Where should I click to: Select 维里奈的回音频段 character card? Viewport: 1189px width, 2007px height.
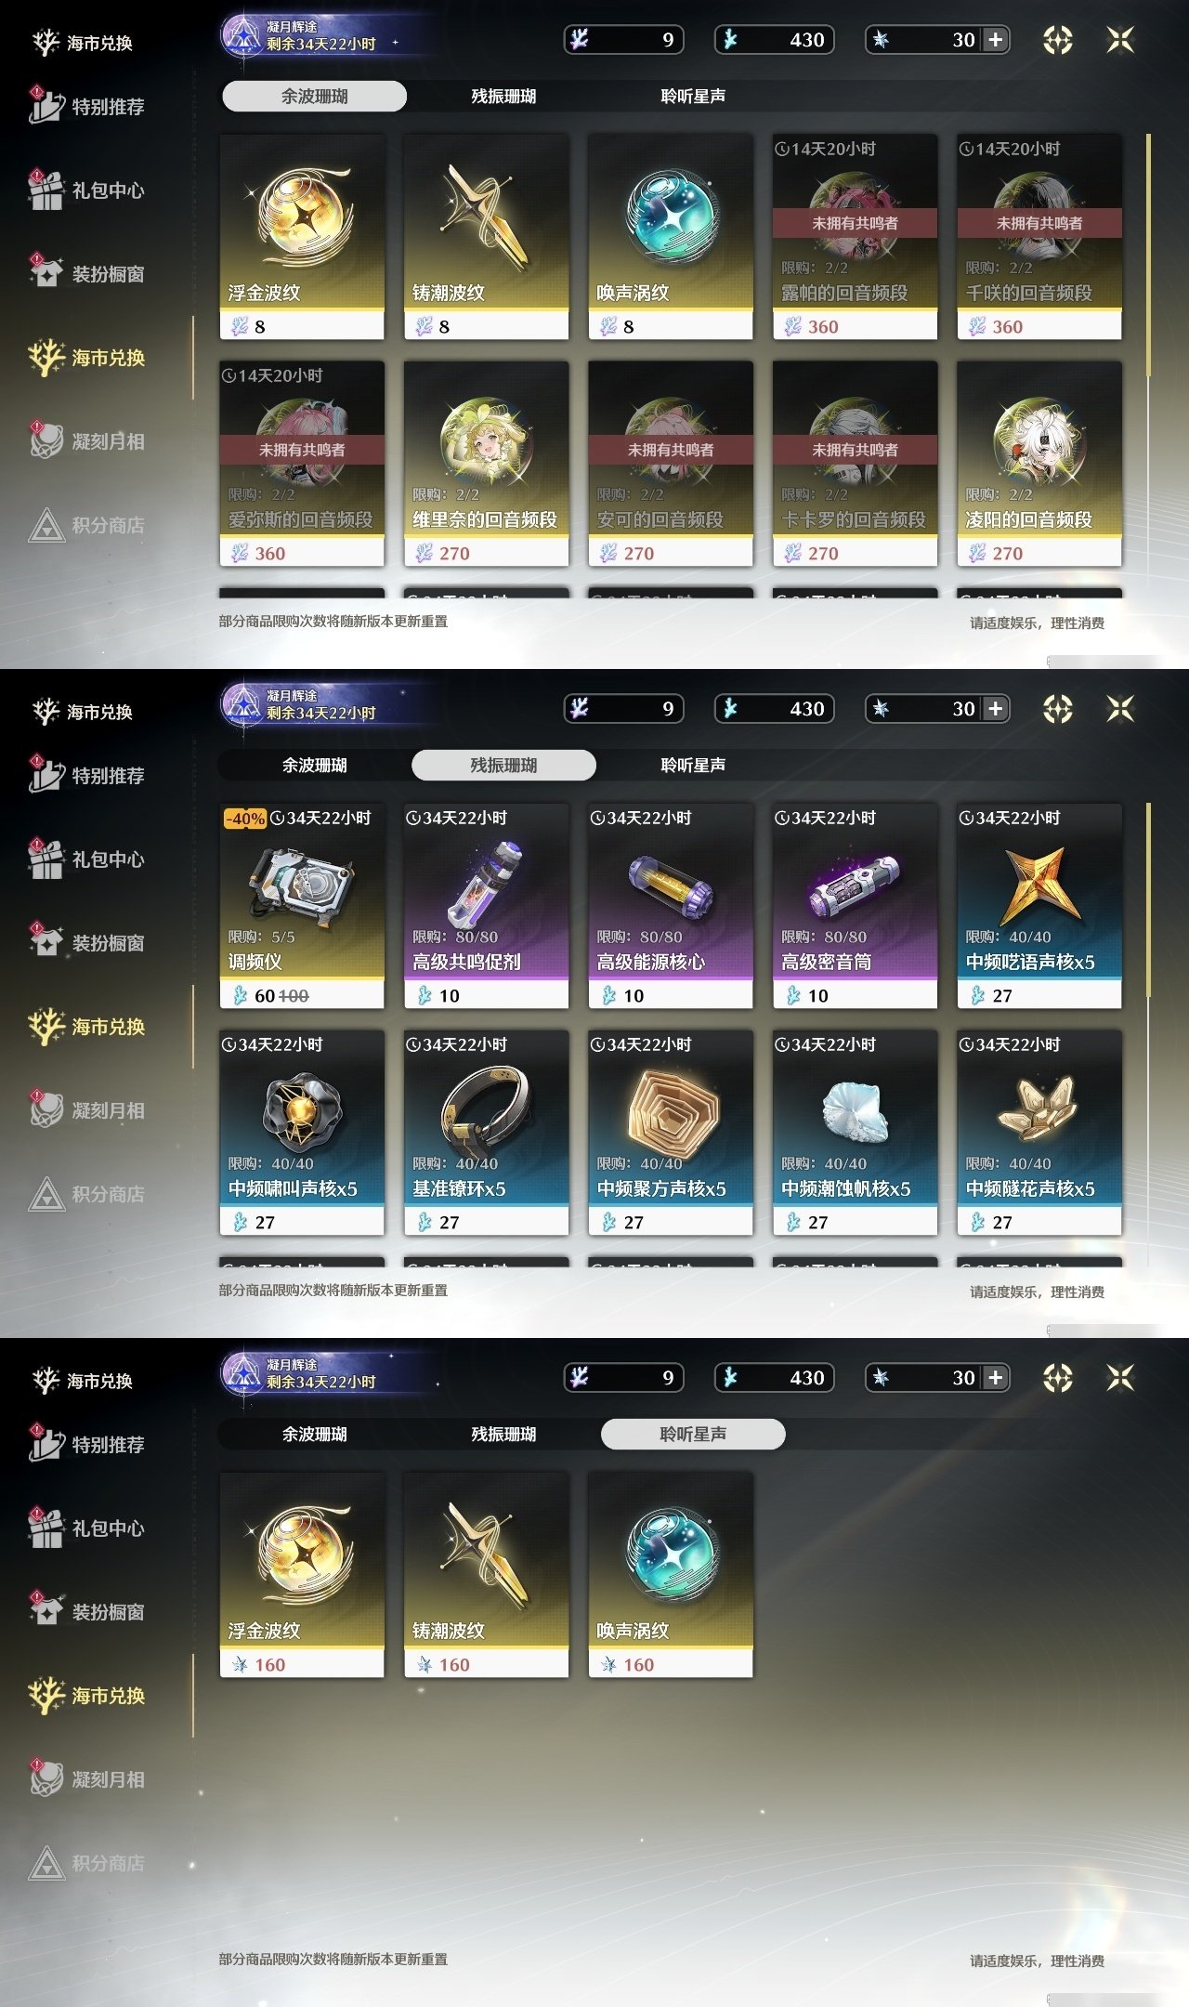pos(486,464)
